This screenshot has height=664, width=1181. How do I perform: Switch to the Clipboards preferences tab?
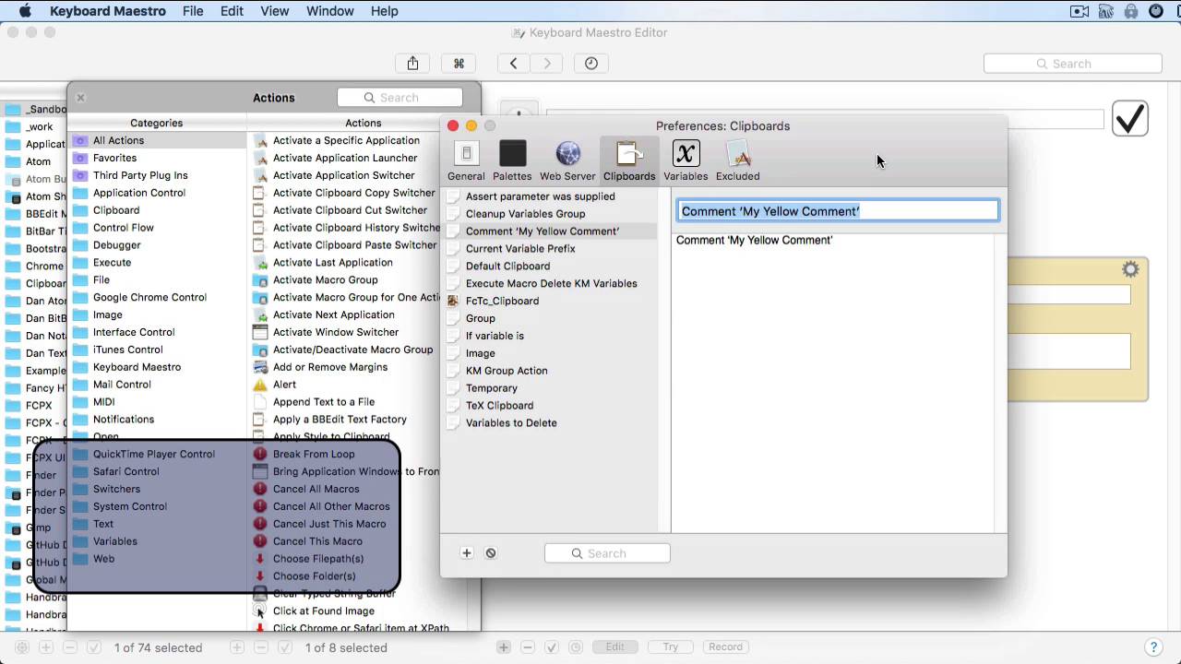click(629, 160)
